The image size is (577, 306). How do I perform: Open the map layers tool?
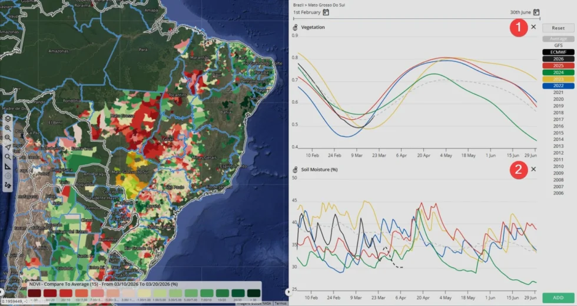pyautogui.click(x=8, y=119)
